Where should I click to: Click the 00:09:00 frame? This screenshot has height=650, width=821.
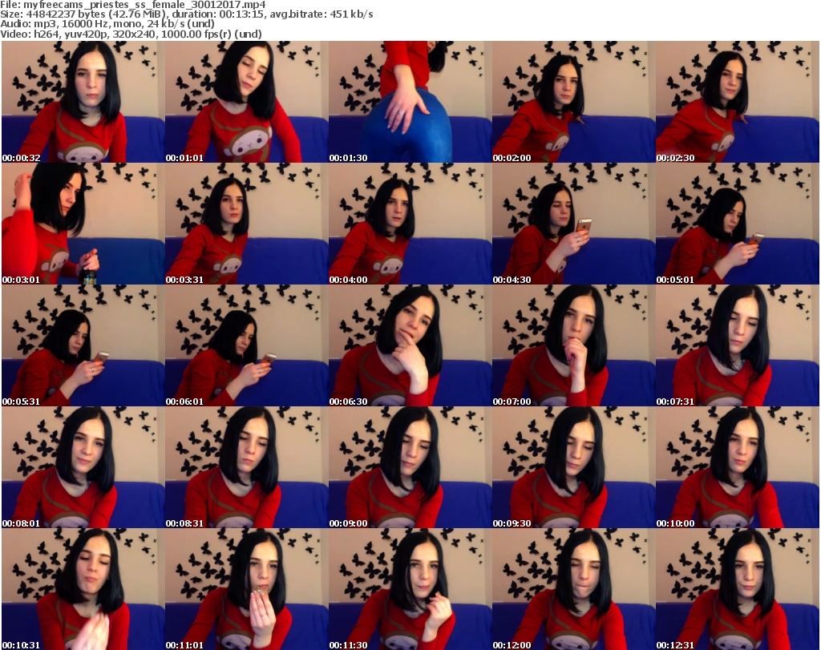tap(410, 467)
